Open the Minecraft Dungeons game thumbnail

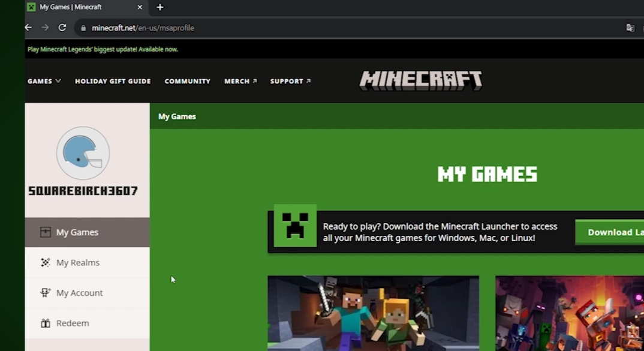coord(570,313)
